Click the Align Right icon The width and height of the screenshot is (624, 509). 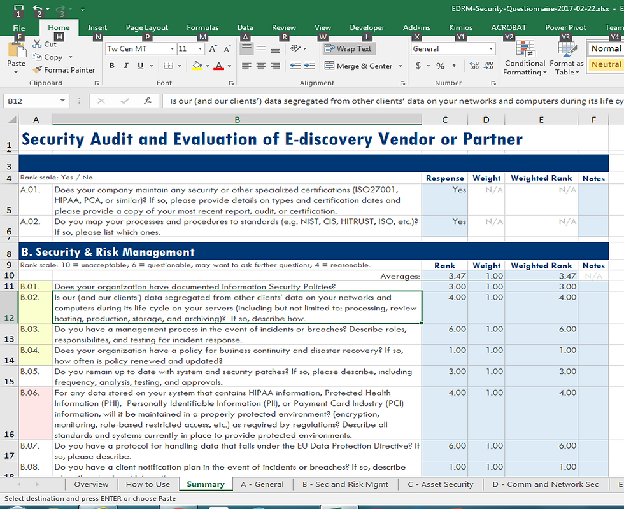click(275, 66)
